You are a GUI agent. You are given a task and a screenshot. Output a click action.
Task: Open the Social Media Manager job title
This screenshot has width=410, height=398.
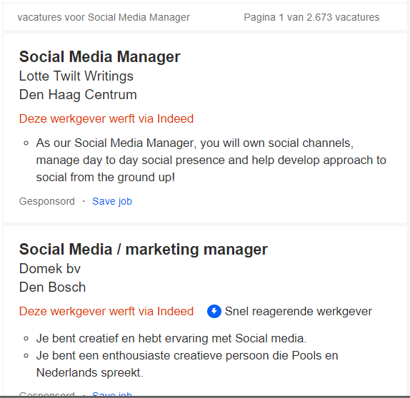pos(99,56)
